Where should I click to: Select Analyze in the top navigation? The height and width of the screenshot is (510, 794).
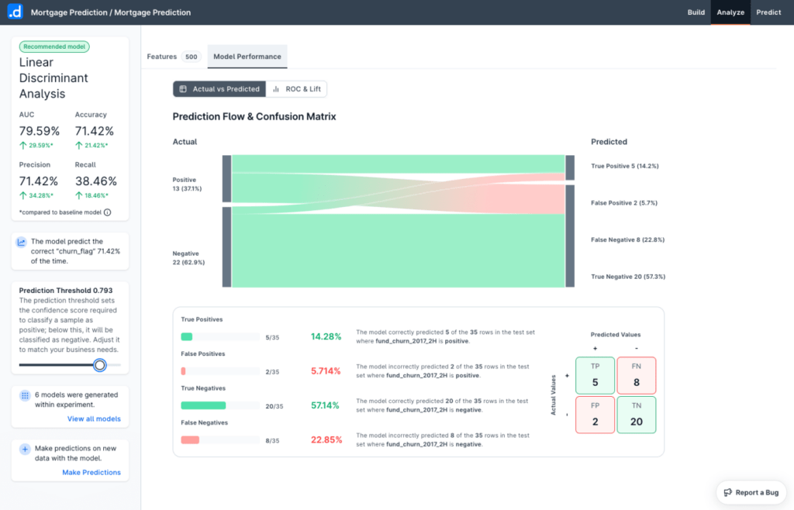pos(730,12)
